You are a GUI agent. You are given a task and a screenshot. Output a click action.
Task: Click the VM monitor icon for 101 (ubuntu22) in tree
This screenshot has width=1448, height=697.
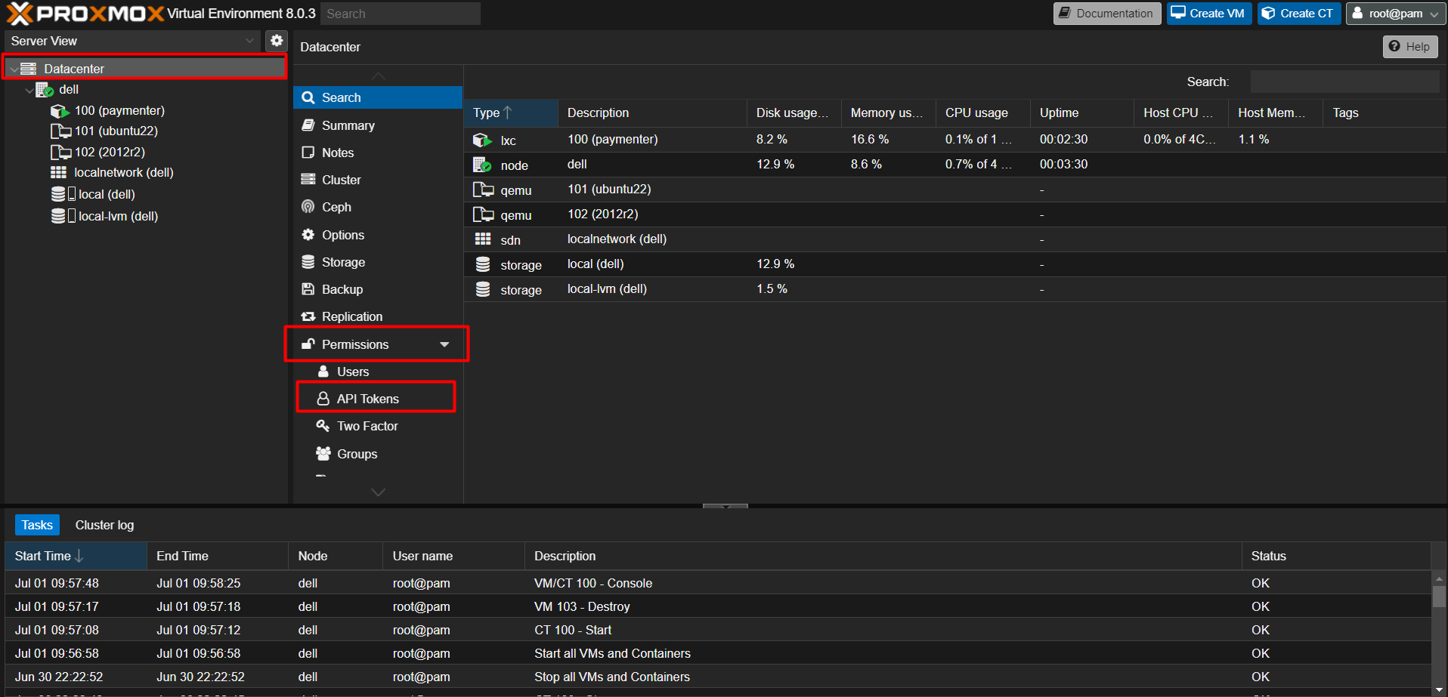(60, 131)
